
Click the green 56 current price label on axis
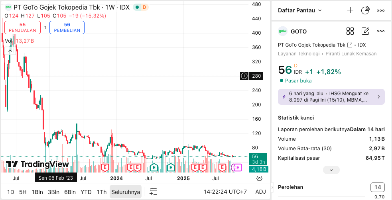(258, 159)
